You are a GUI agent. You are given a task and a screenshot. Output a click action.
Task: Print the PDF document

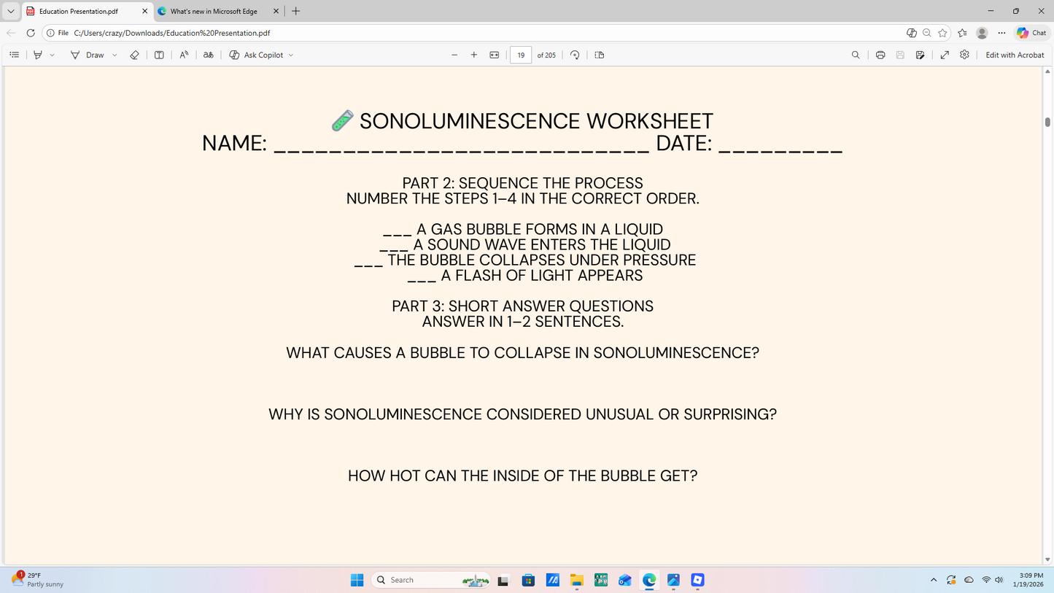click(x=880, y=55)
